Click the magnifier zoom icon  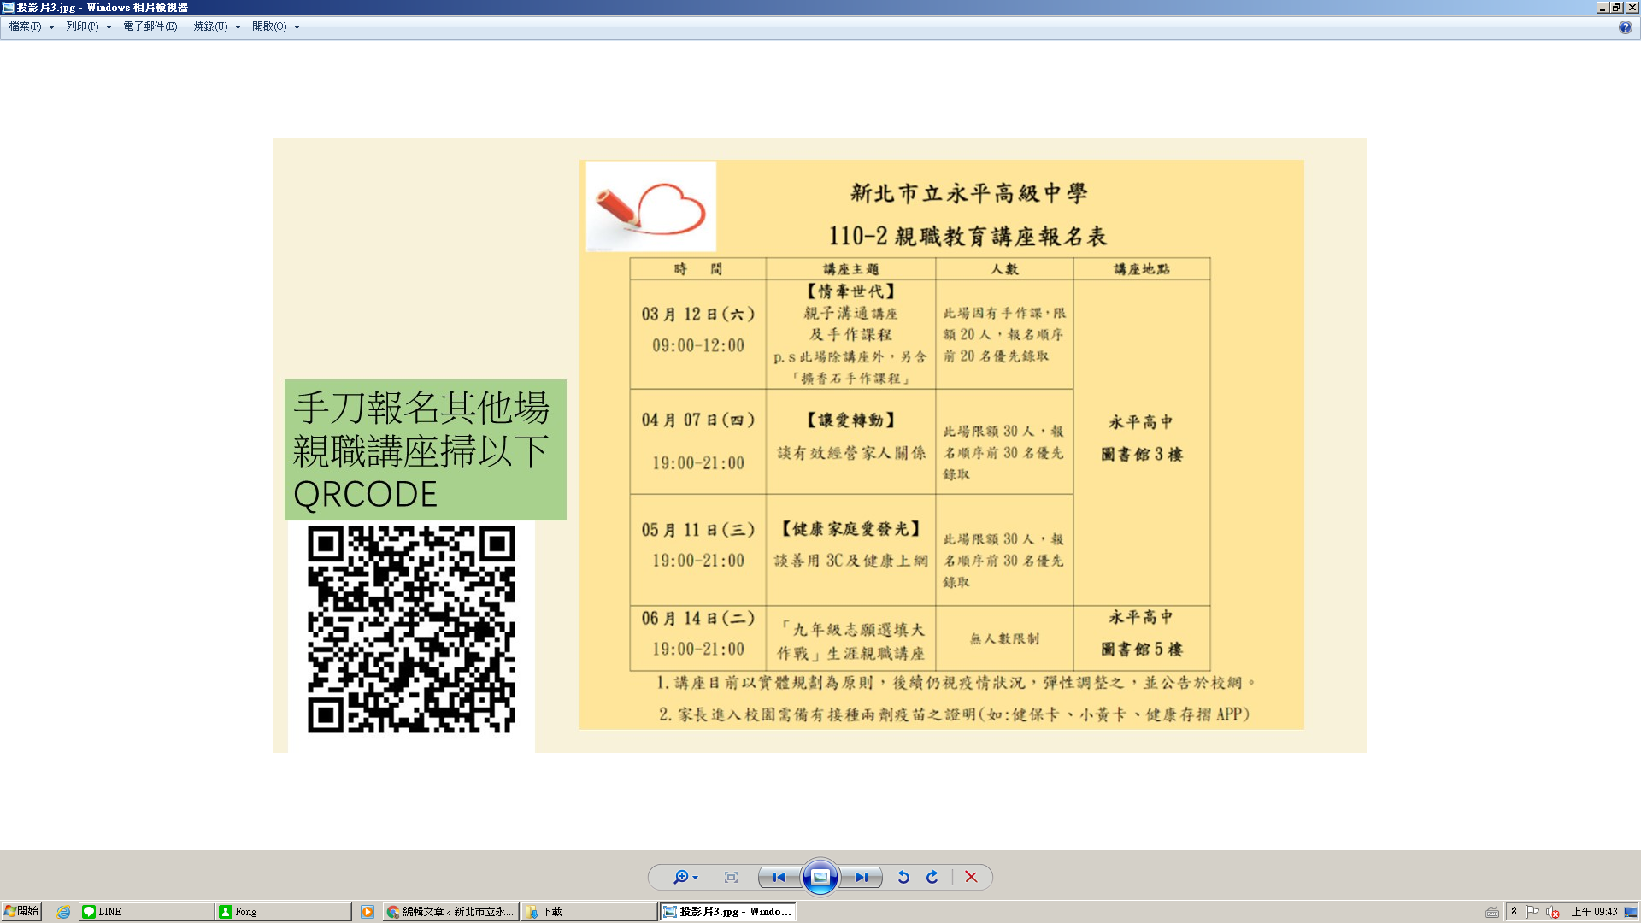680,877
